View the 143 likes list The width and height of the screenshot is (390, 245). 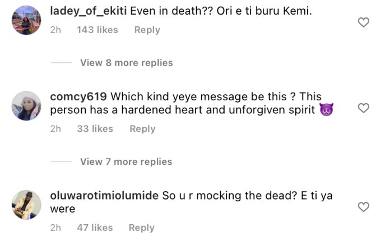click(97, 30)
